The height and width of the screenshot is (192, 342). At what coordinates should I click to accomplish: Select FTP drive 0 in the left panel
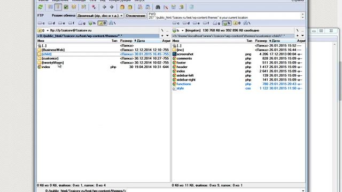coord(102,23)
